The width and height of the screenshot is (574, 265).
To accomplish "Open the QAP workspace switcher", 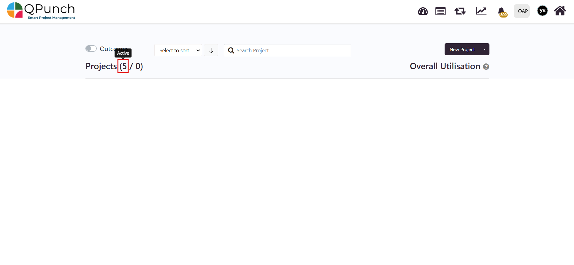I will 522,11.
